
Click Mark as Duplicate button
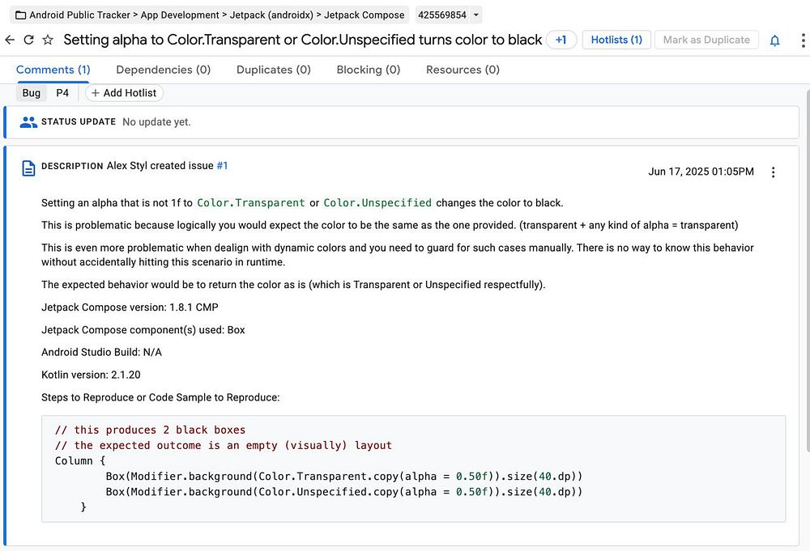706,40
